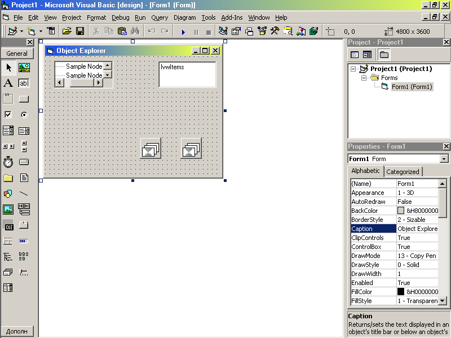Image resolution: width=451 pixels, height=338 pixels.
Task: Select the Caption property row
Action: click(x=394, y=229)
